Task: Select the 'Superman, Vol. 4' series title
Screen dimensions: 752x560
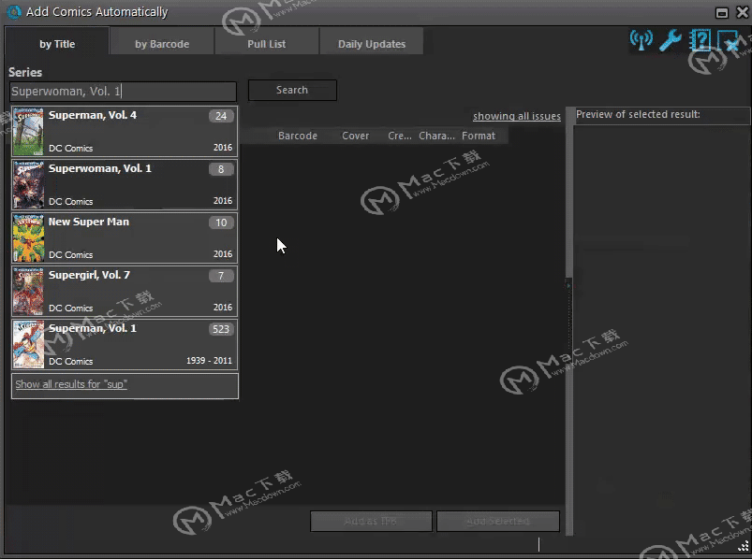Action: click(93, 115)
